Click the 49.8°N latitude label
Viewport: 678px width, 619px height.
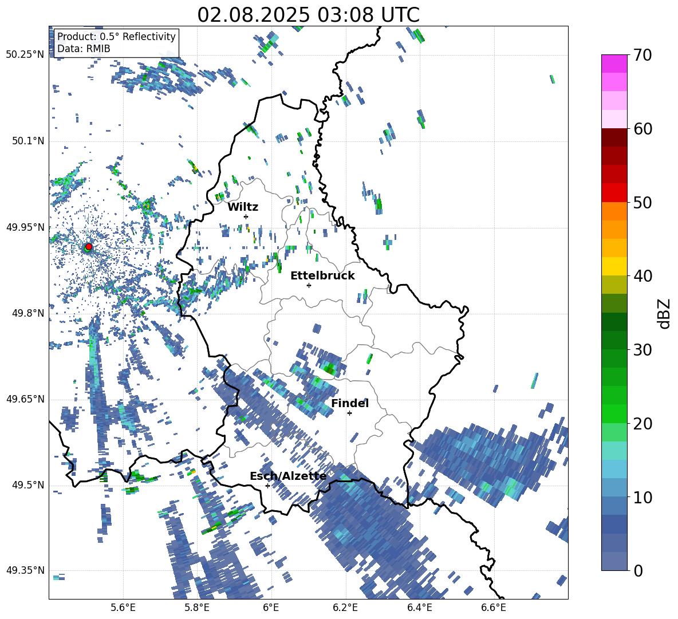coord(27,313)
